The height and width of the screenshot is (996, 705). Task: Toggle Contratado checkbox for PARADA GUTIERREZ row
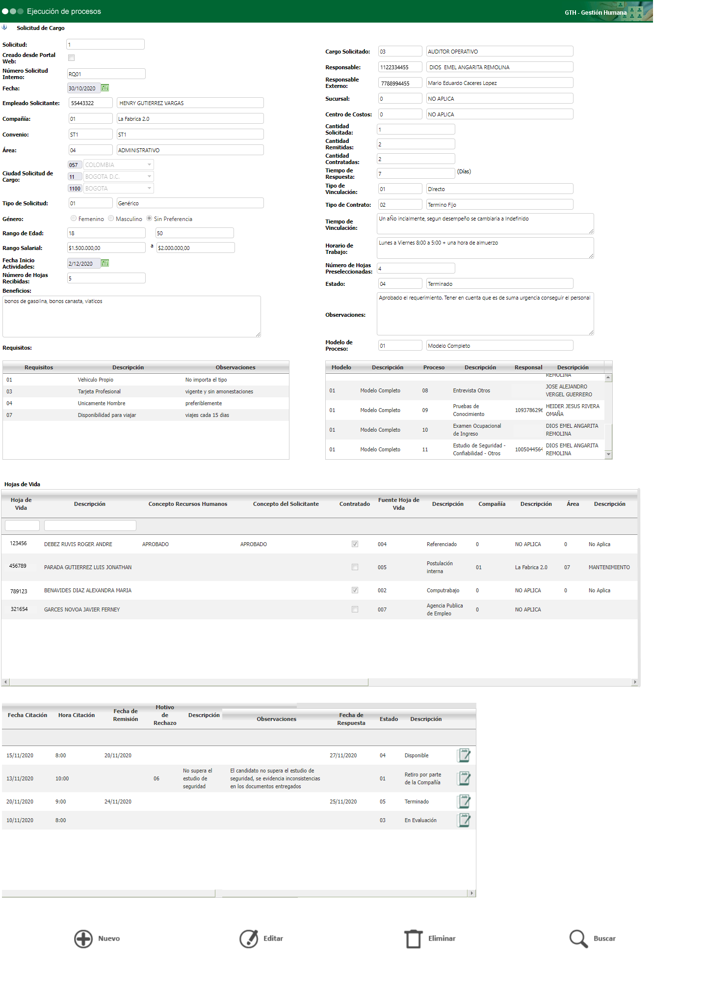click(x=355, y=567)
